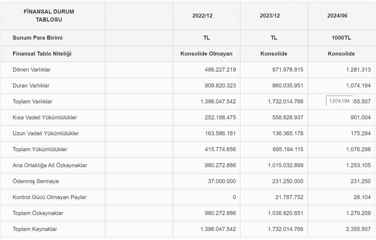376x240 pixels.
Task: Select the Sunum Para Birimi row label
Action: pos(37,38)
